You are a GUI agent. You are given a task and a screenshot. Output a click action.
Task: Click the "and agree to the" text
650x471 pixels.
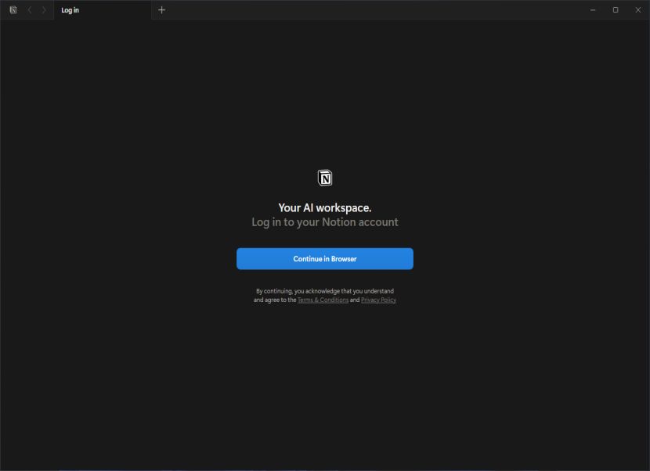275,300
